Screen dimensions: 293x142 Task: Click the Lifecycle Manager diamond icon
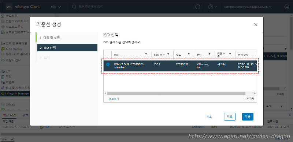[3, 93]
